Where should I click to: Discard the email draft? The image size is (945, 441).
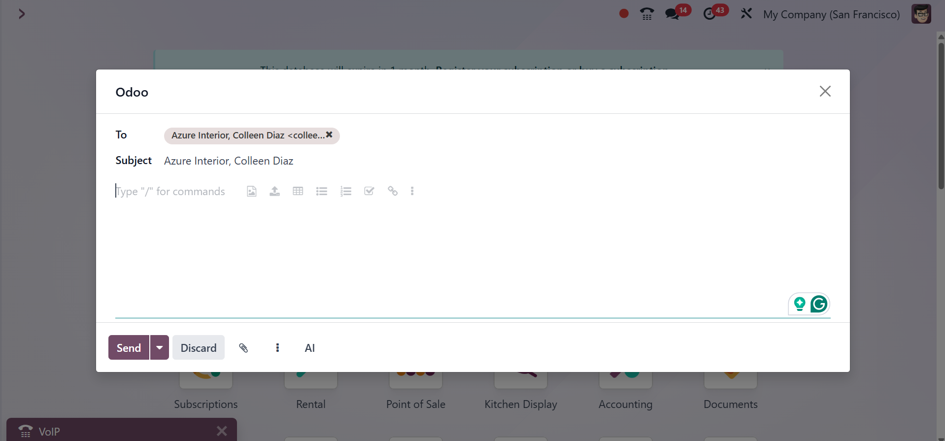[x=199, y=347]
